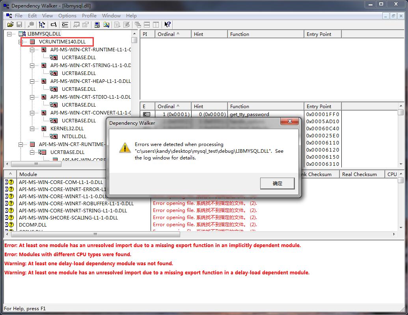Click tree pane scroll up arrow
408x315 pixels.
tap(134, 34)
